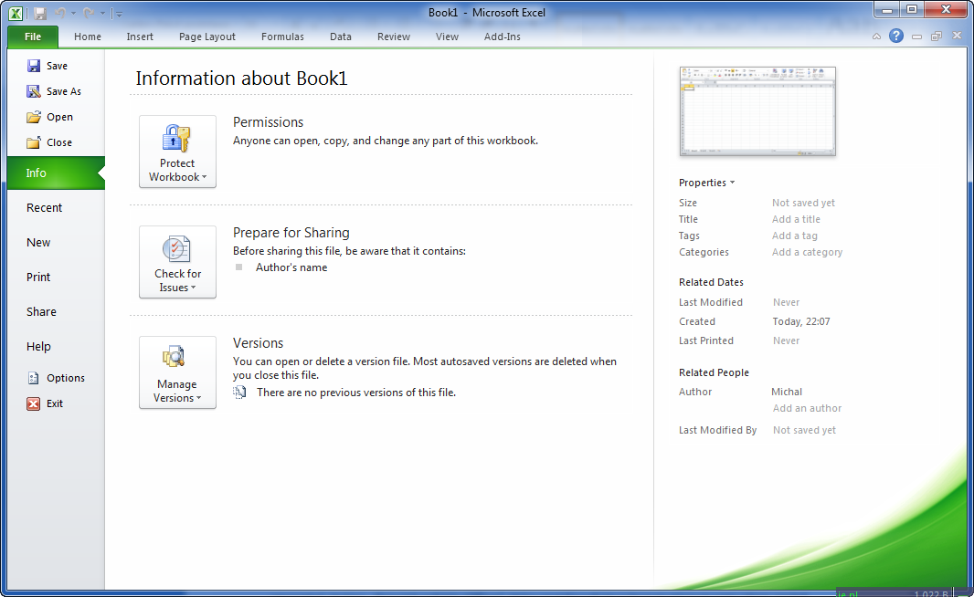The image size is (974, 597).
Task: Click the green File tab
Action: (33, 37)
